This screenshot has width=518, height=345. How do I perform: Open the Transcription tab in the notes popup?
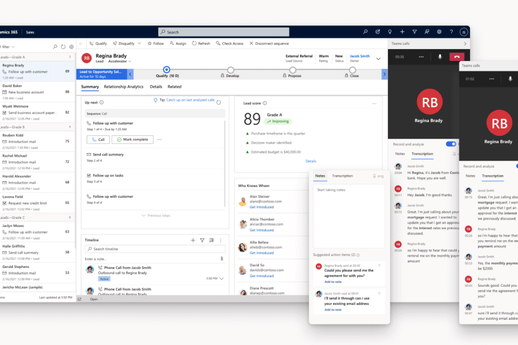point(342,176)
